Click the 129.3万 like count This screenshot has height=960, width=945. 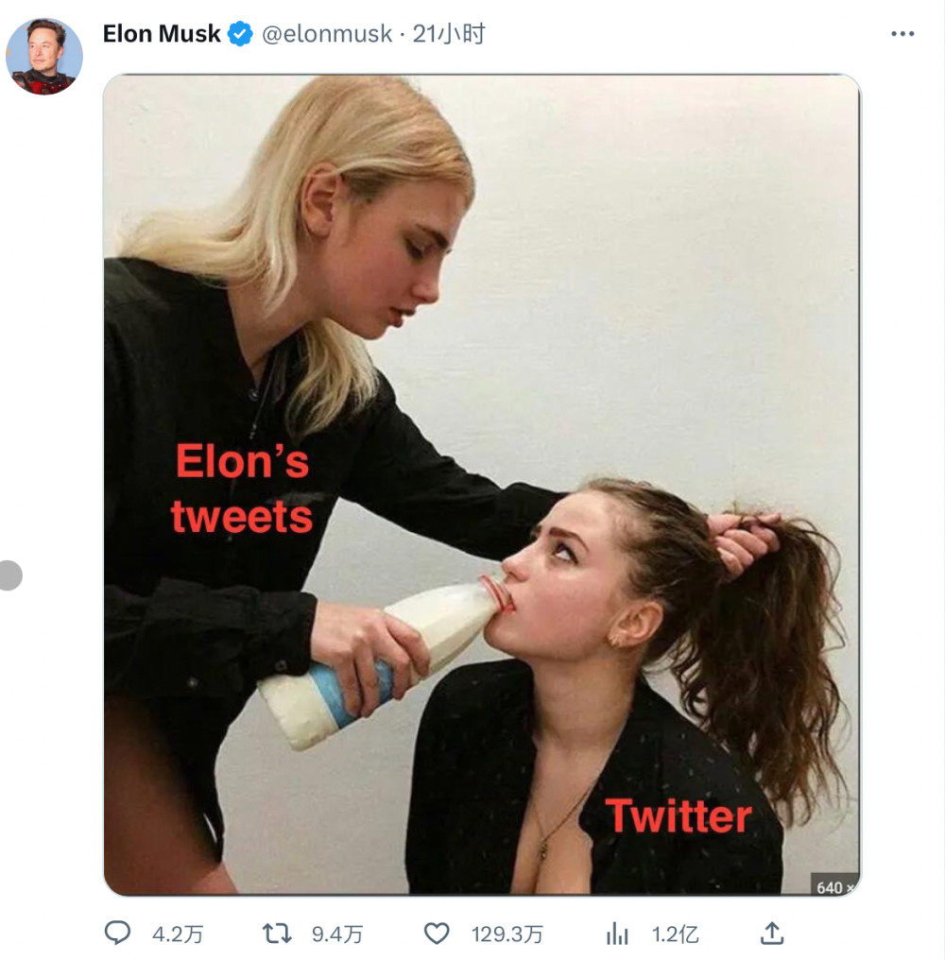click(507, 934)
